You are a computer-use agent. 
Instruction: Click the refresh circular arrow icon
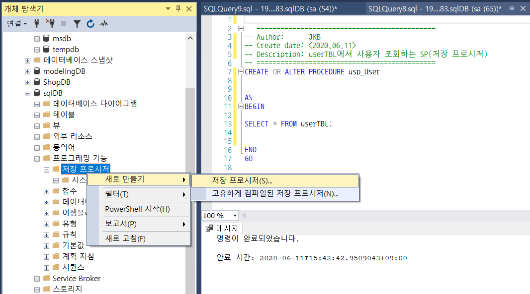coord(90,24)
